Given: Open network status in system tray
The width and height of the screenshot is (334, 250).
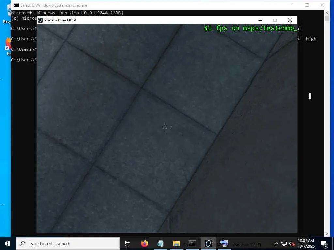Looking at the screenshot, I should tap(284, 243).
